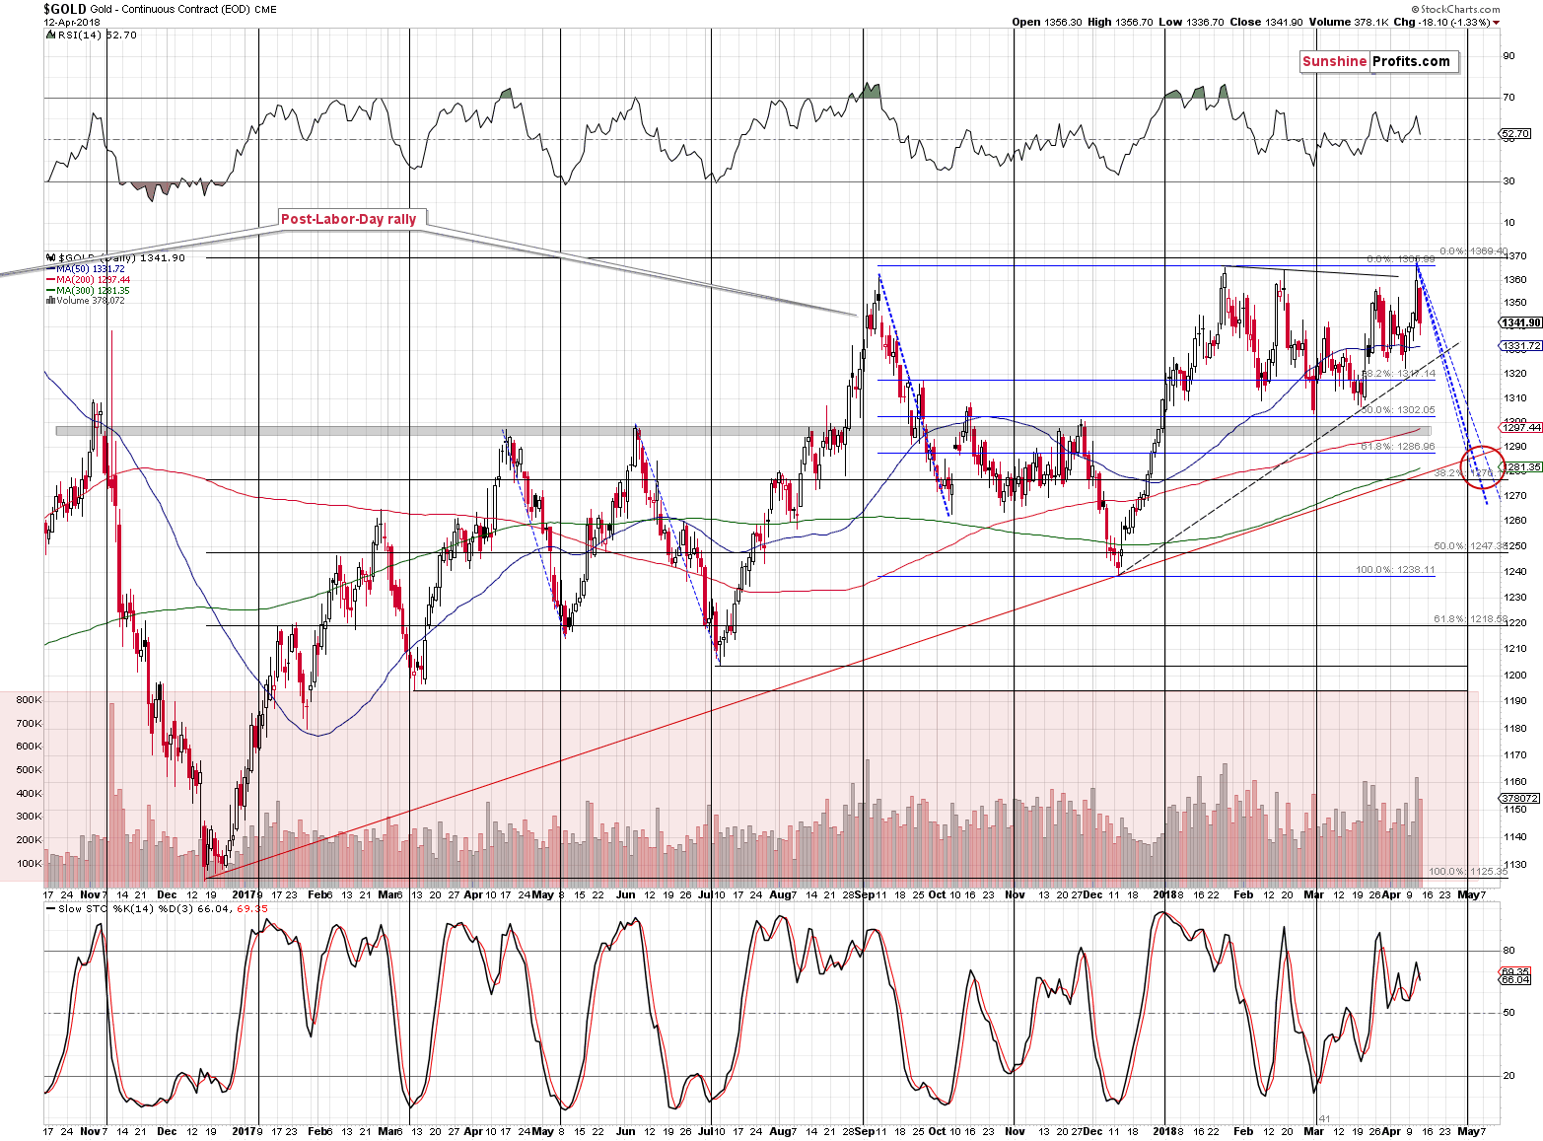Image resolution: width=1543 pixels, height=1141 pixels.
Task: Click the Low 1336.70 value
Action: [1191, 22]
